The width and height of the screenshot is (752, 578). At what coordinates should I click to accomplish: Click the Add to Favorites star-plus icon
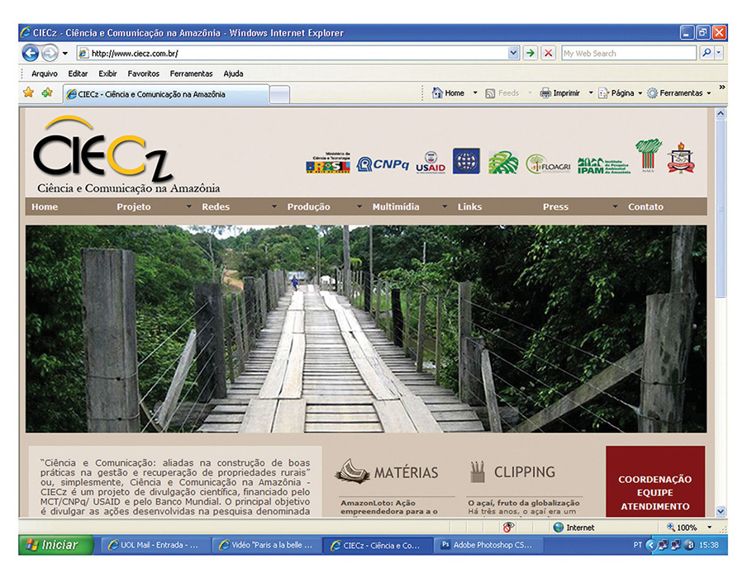coord(47,92)
